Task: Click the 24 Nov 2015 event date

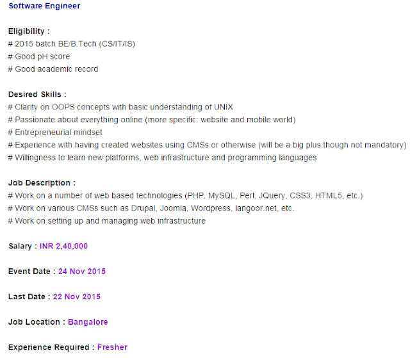Action: point(82,272)
